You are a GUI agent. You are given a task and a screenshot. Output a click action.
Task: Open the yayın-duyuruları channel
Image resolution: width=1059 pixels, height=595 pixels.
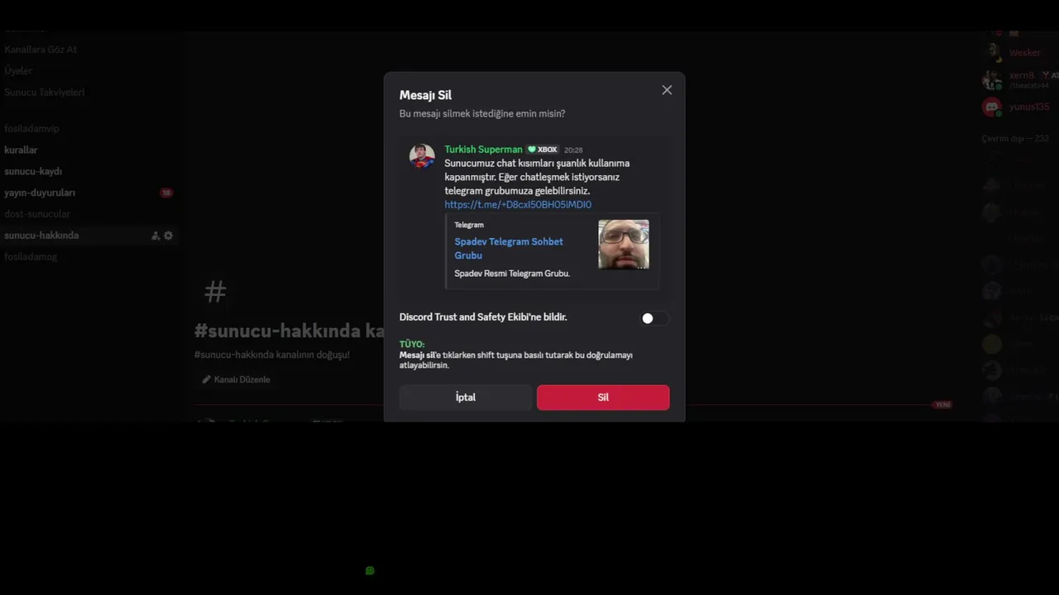coord(40,193)
